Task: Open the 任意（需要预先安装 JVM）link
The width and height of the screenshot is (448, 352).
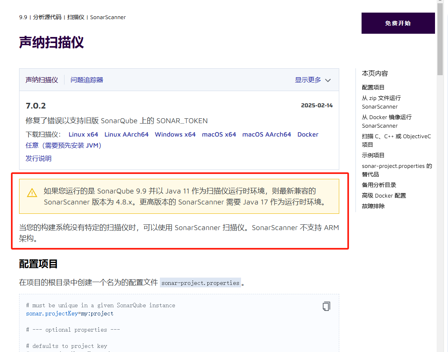Action: [x=63, y=146]
